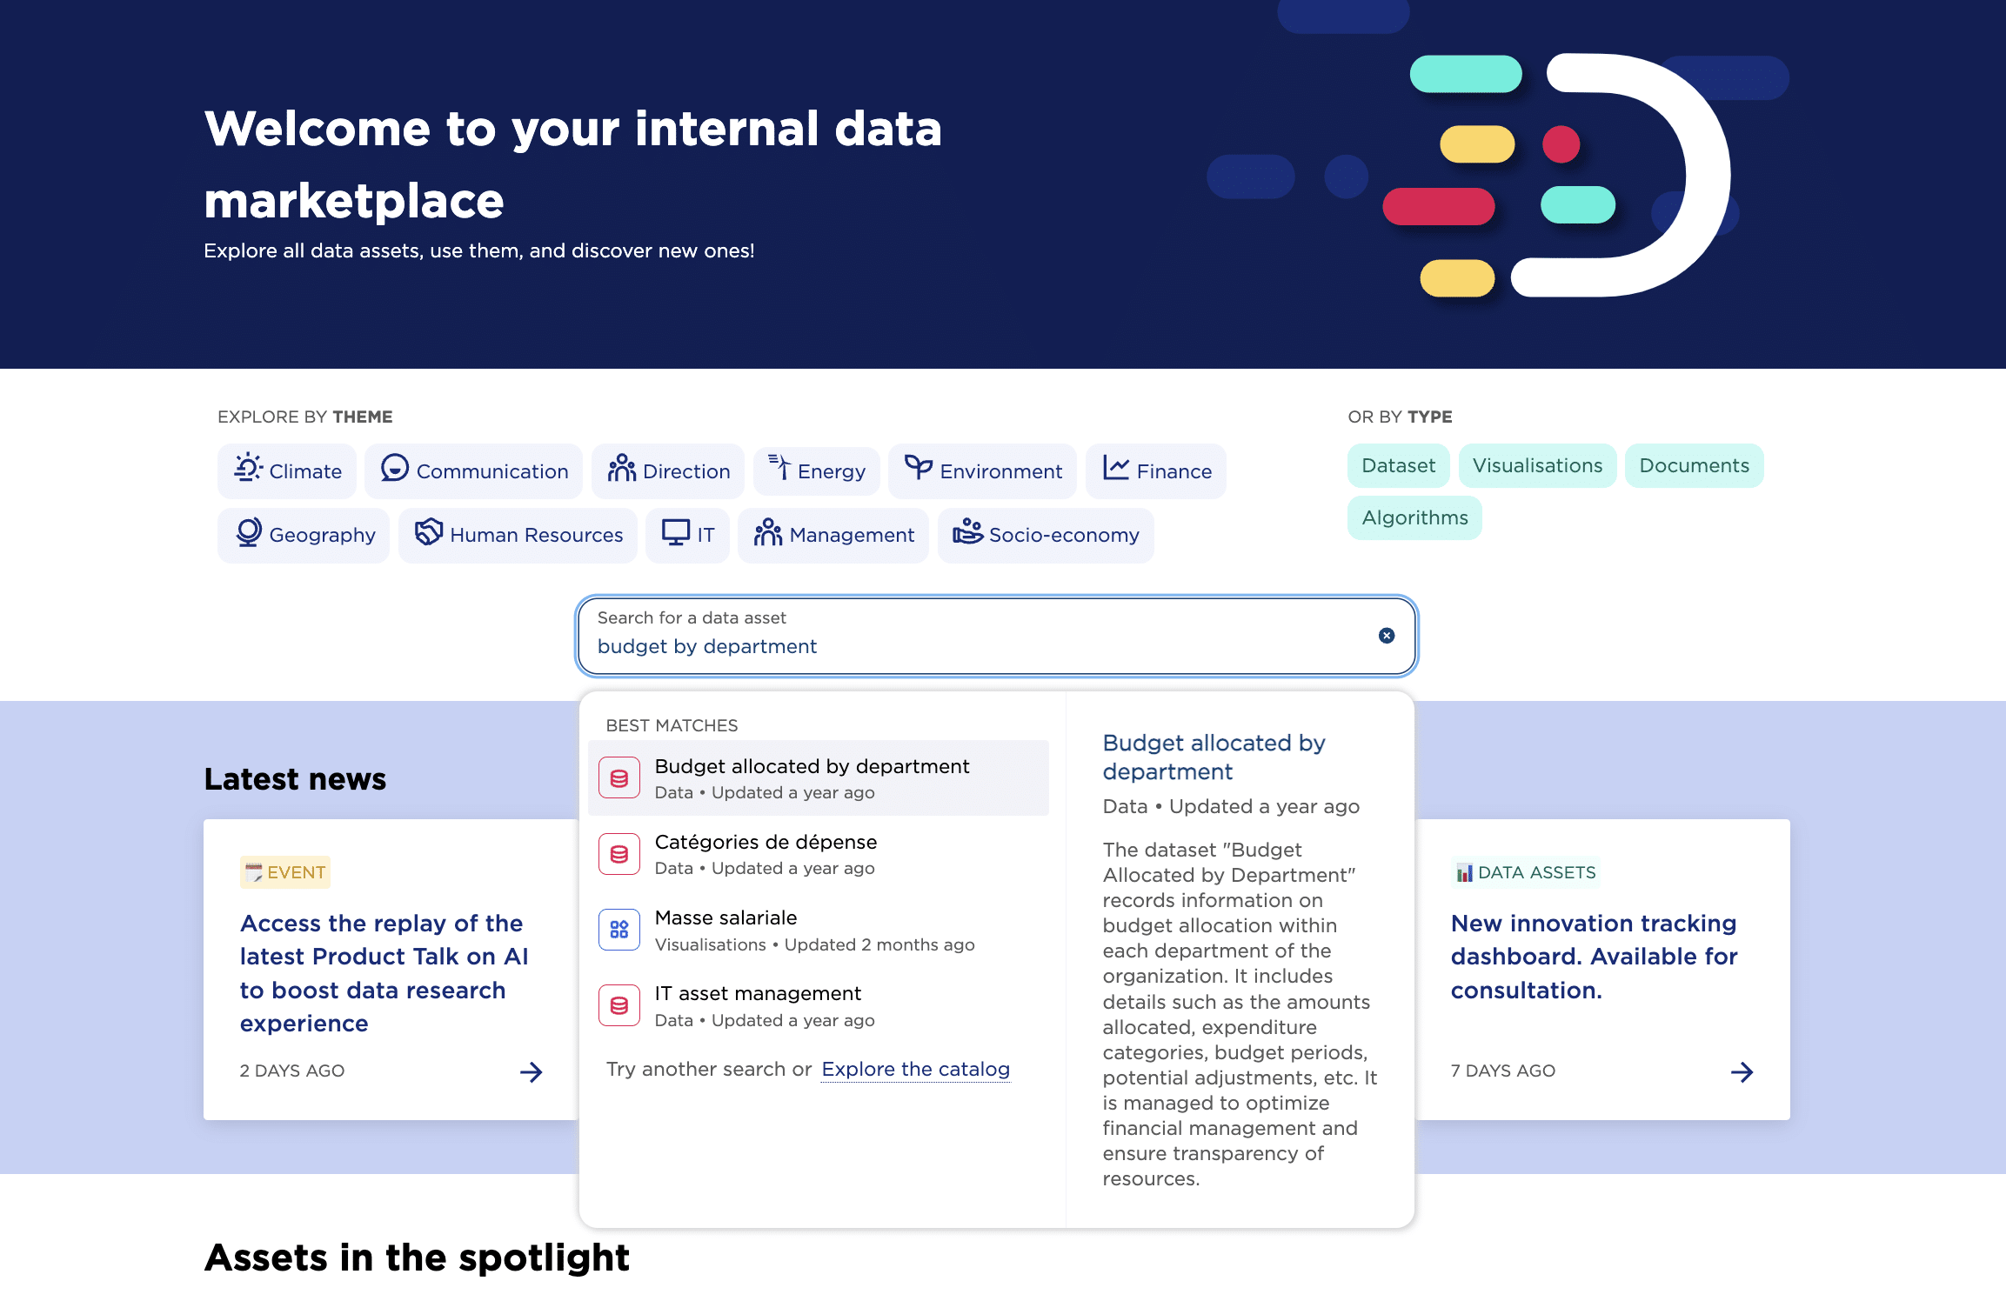Click the Finance chart icon
Screen dimensions: 2006x1301
[1116, 469]
